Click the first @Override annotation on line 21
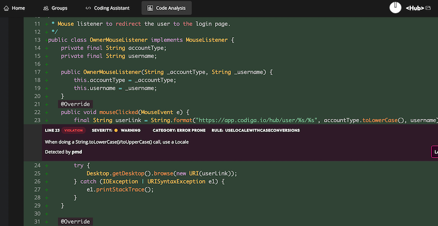The height and width of the screenshot is (226, 438). [75, 104]
